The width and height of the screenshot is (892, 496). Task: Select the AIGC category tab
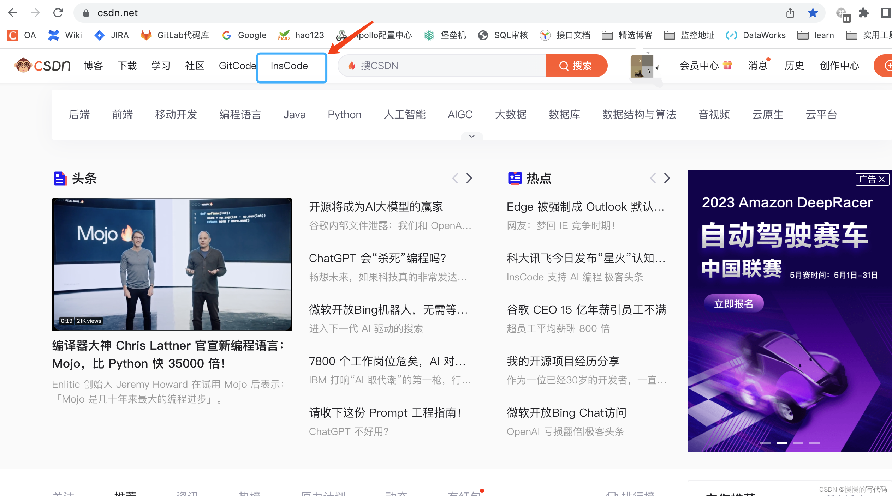point(460,115)
